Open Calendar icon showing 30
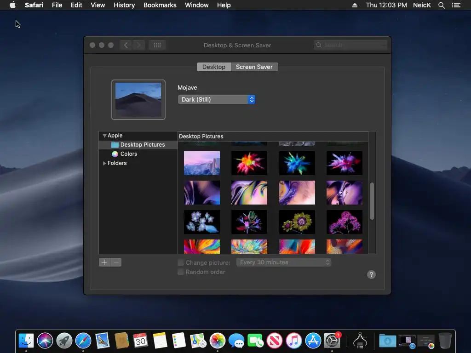471x353 pixels. pyautogui.click(x=140, y=341)
